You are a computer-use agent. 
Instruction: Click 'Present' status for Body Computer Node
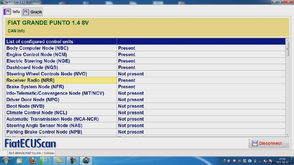click(127, 48)
